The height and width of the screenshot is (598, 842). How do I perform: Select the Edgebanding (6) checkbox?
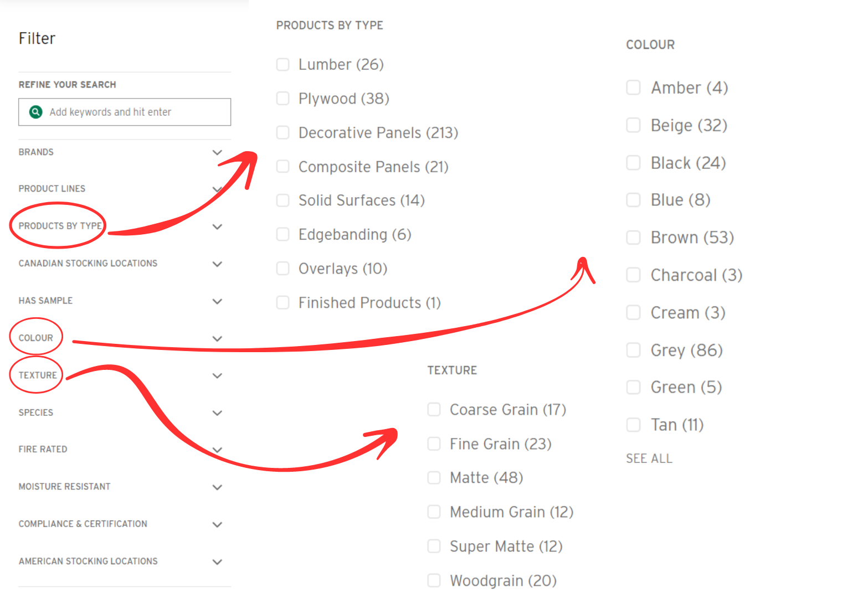pyautogui.click(x=283, y=235)
